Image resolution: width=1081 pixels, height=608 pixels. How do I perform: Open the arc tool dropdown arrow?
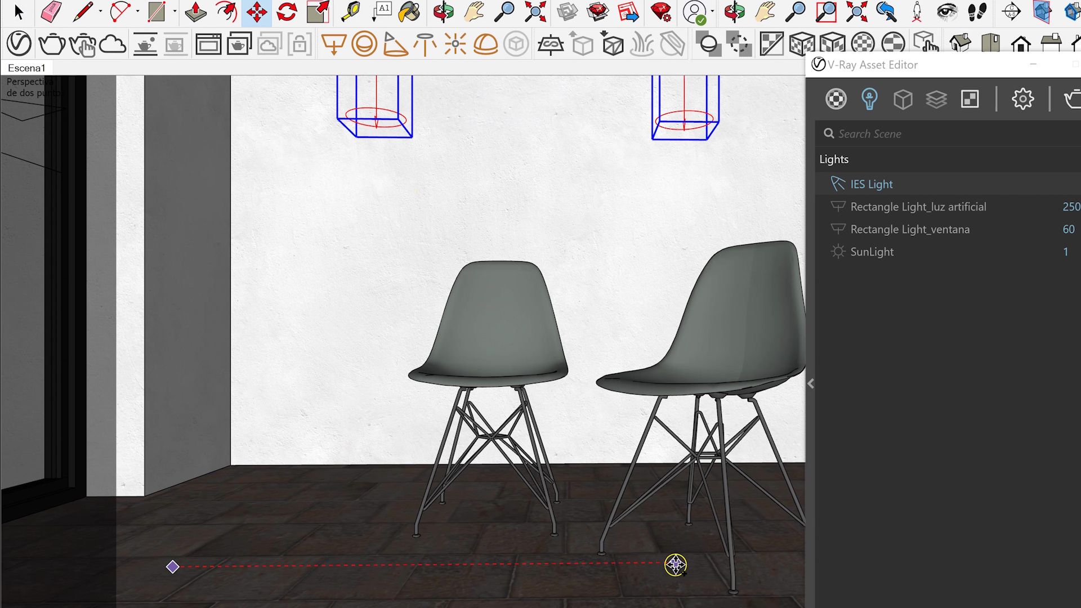click(137, 11)
